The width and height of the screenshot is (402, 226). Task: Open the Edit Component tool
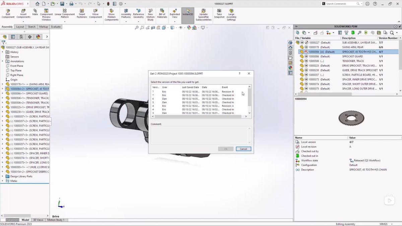point(8,13)
